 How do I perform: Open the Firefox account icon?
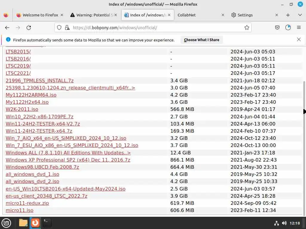pos(288,28)
